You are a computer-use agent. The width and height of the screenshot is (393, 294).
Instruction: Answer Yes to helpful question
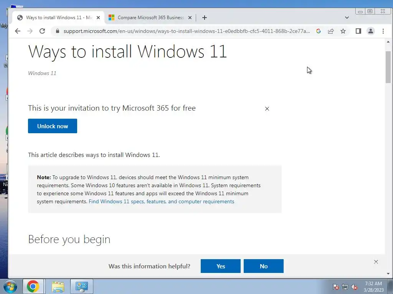coord(221,266)
